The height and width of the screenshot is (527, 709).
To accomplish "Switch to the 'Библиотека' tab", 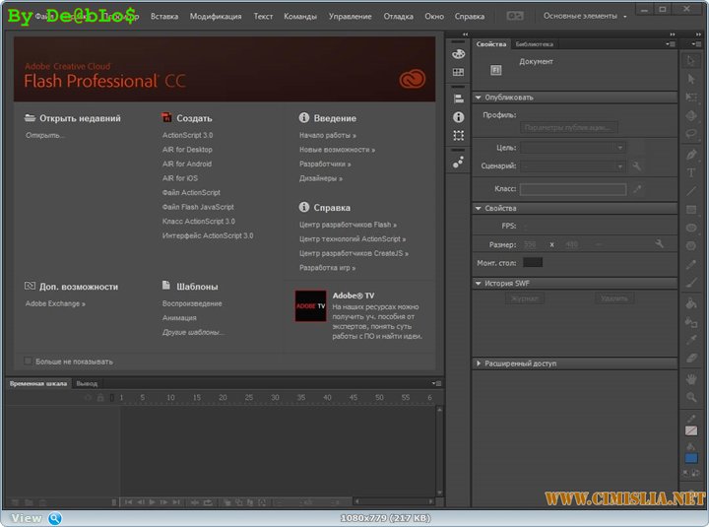I will [x=534, y=44].
